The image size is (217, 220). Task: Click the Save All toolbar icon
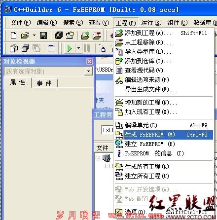pyautogui.click(x=59, y=36)
